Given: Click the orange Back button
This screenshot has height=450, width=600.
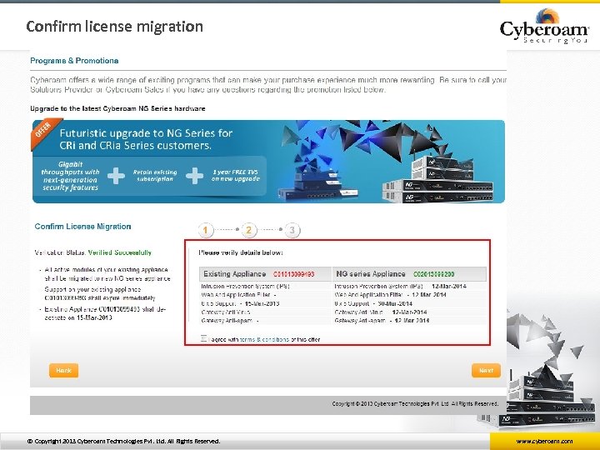Looking at the screenshot, I should (63, 370).
